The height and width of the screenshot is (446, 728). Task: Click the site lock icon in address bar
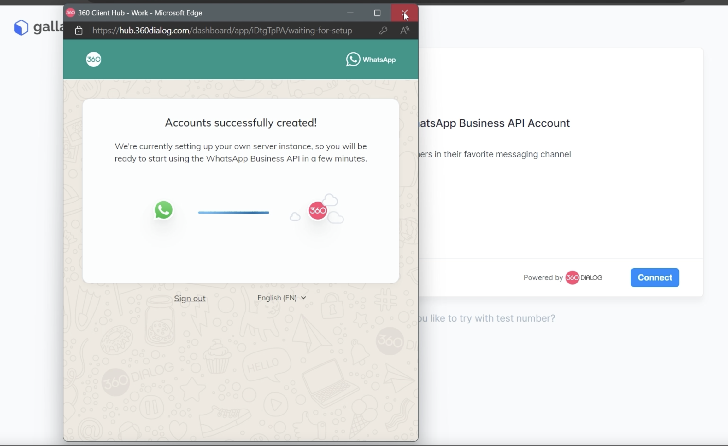tap(79, 31)
